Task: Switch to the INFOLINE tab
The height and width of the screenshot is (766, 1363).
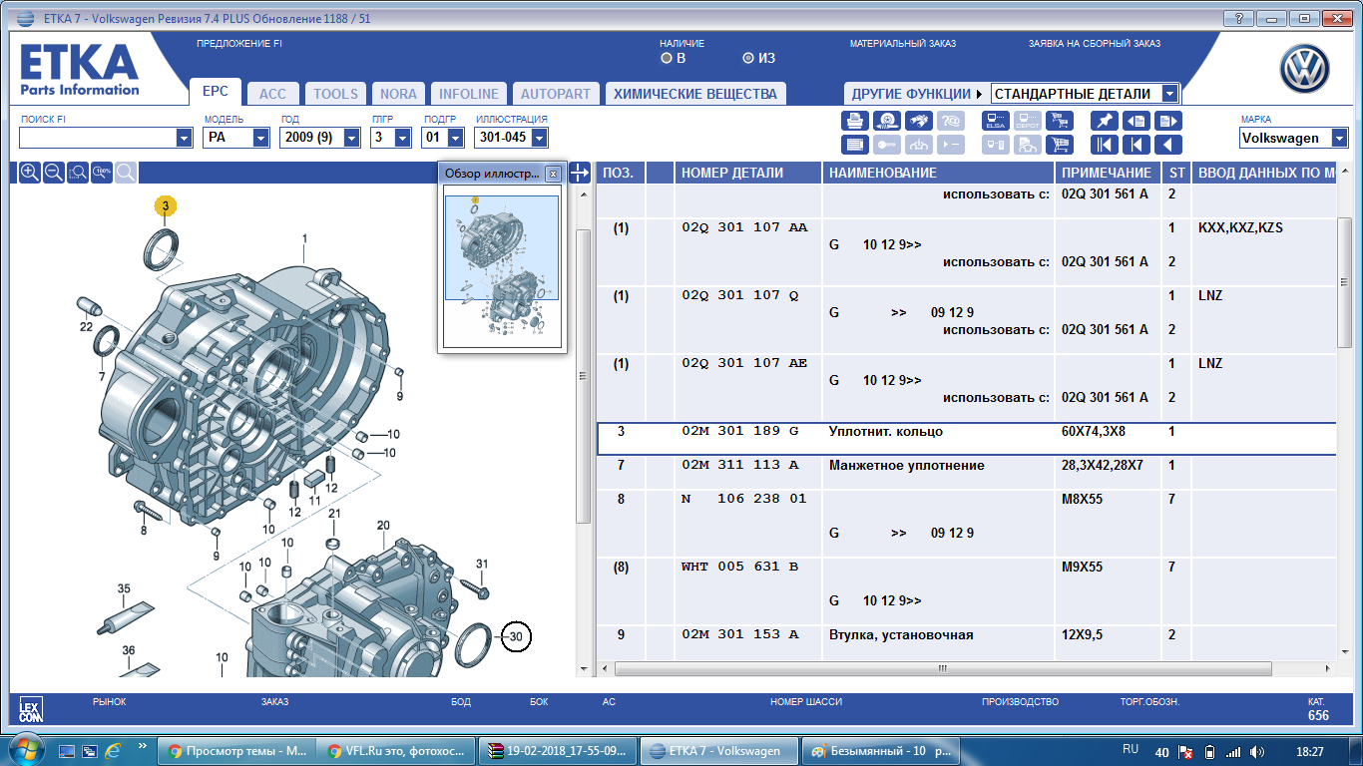Action: (x=469, y=94)
